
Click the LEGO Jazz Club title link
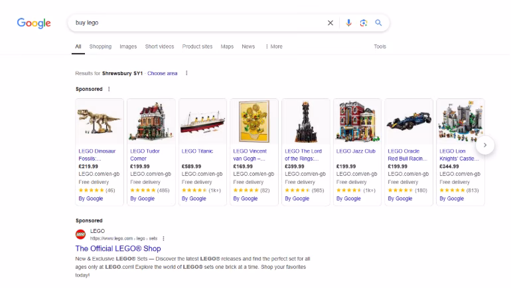tap(356, 151)
